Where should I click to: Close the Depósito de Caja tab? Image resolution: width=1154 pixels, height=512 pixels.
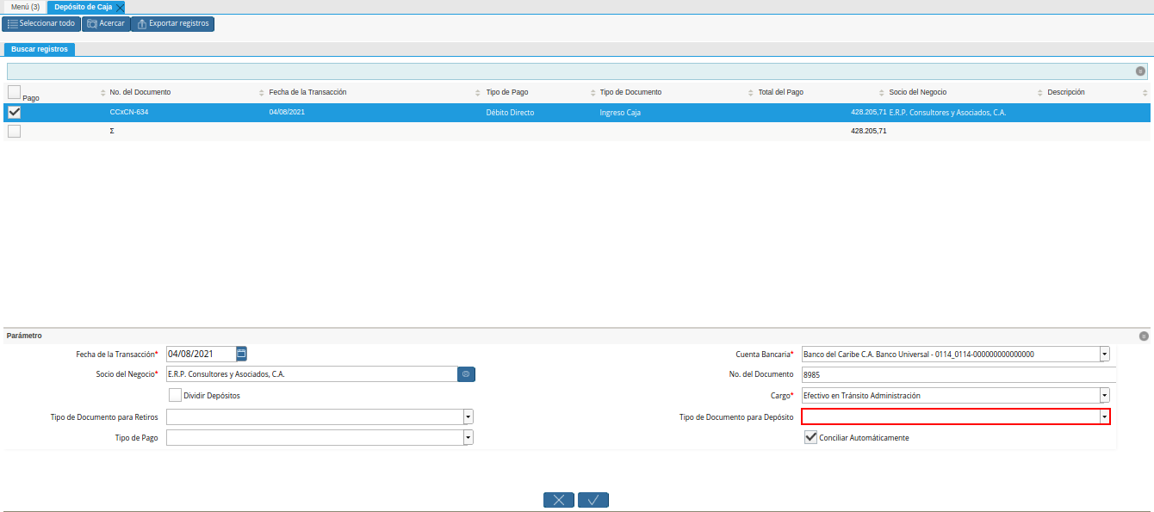[120, 7]
